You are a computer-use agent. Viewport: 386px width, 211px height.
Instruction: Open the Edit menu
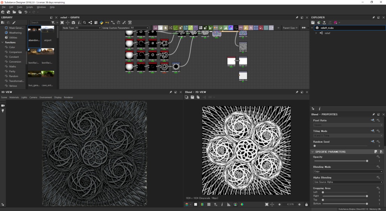pyautogui.click(x=11, y=7)
